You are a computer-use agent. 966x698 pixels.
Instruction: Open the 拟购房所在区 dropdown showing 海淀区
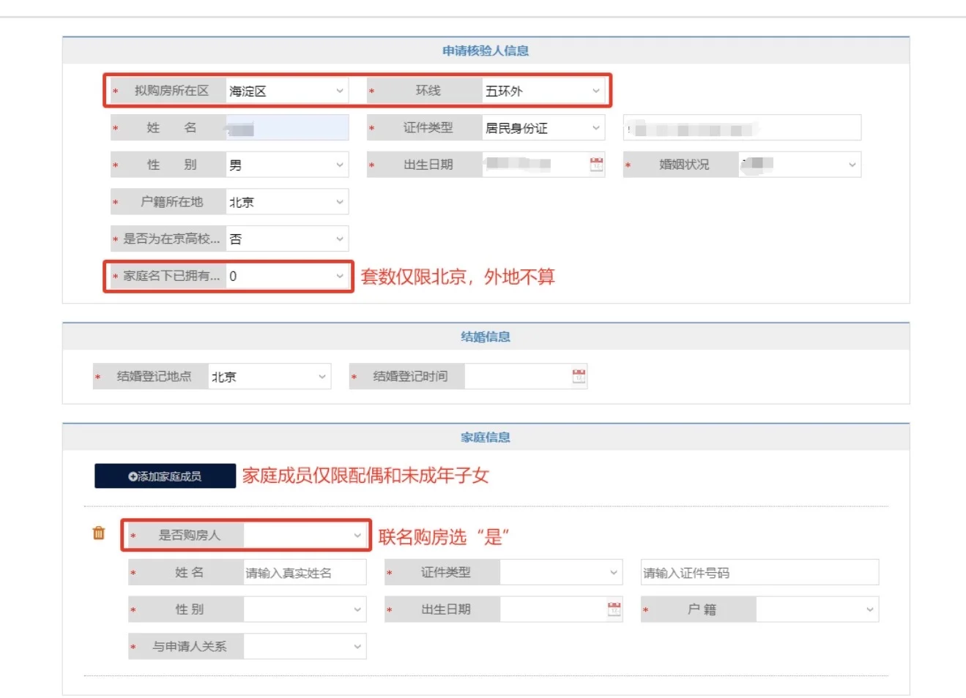287,91
